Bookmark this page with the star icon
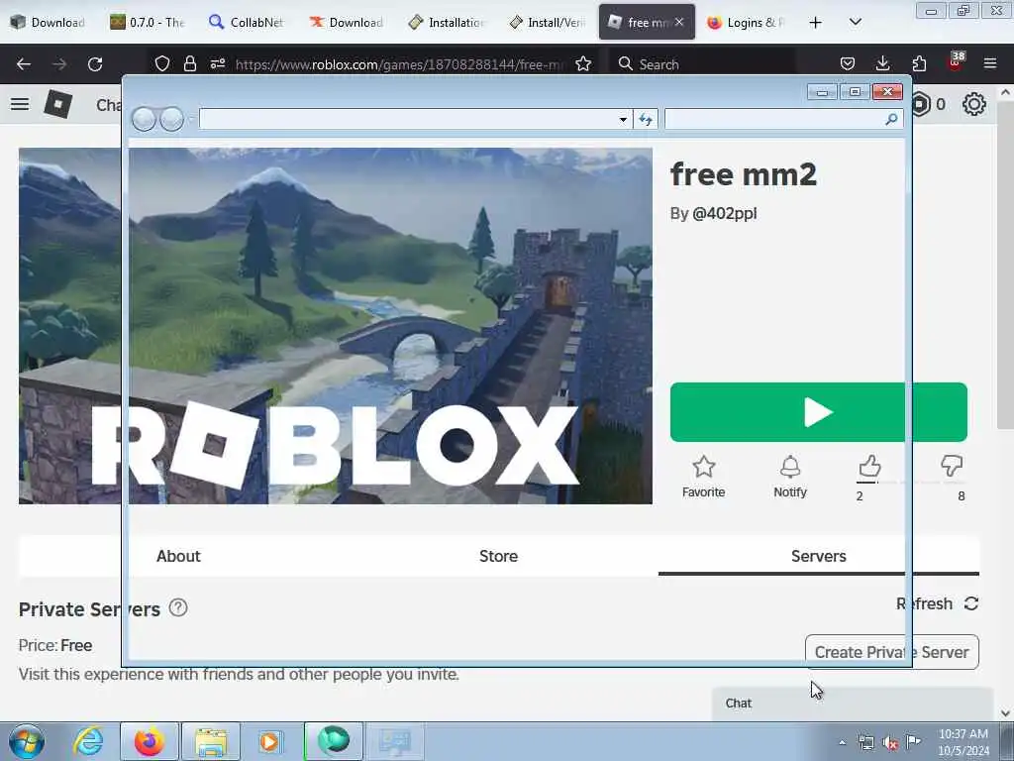The width and height of the screenshot is (1014, 761). click(583, 63)
